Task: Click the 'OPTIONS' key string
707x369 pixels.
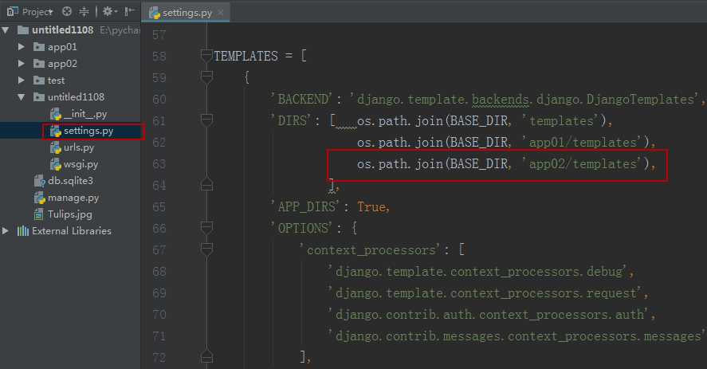Action: pyautogui.click(x=301, y=228)
